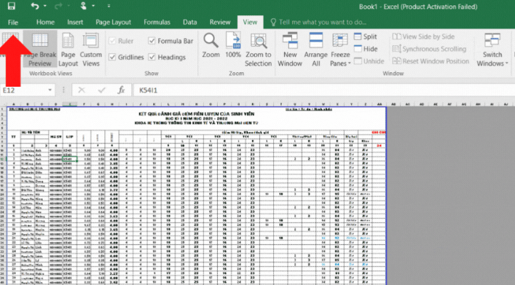Expand the Name Box dropdown arrow
Viewport: 515px width, 285px height.
50,90
